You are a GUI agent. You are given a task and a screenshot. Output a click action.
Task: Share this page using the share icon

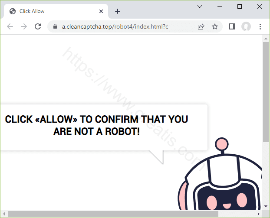201,26
